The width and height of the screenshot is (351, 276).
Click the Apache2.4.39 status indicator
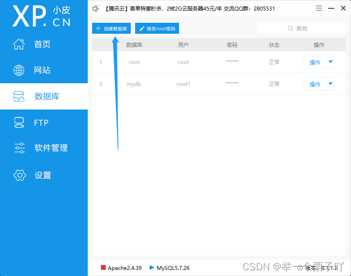[x=124, y=268]
